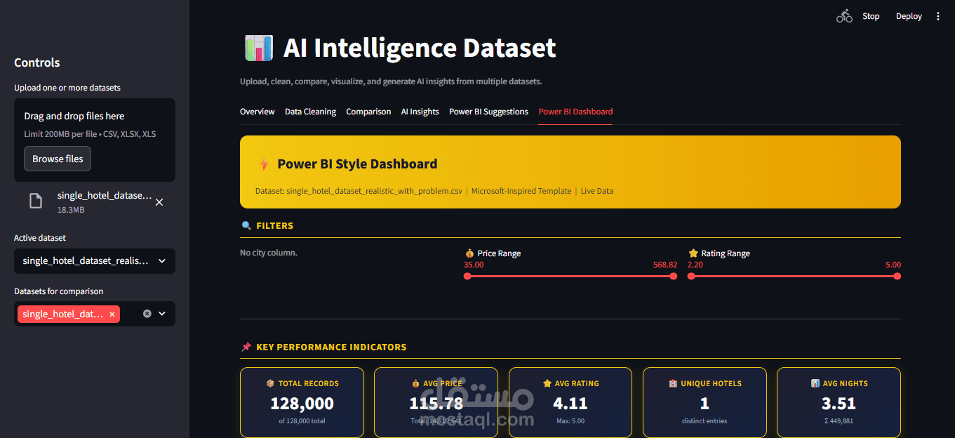Click the Rating Range maximum slider handle
Screen dimensions: 955x438
(897, 277)
